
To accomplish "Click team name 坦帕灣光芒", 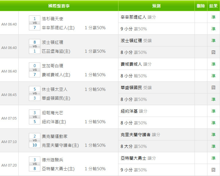I will 52,113.
